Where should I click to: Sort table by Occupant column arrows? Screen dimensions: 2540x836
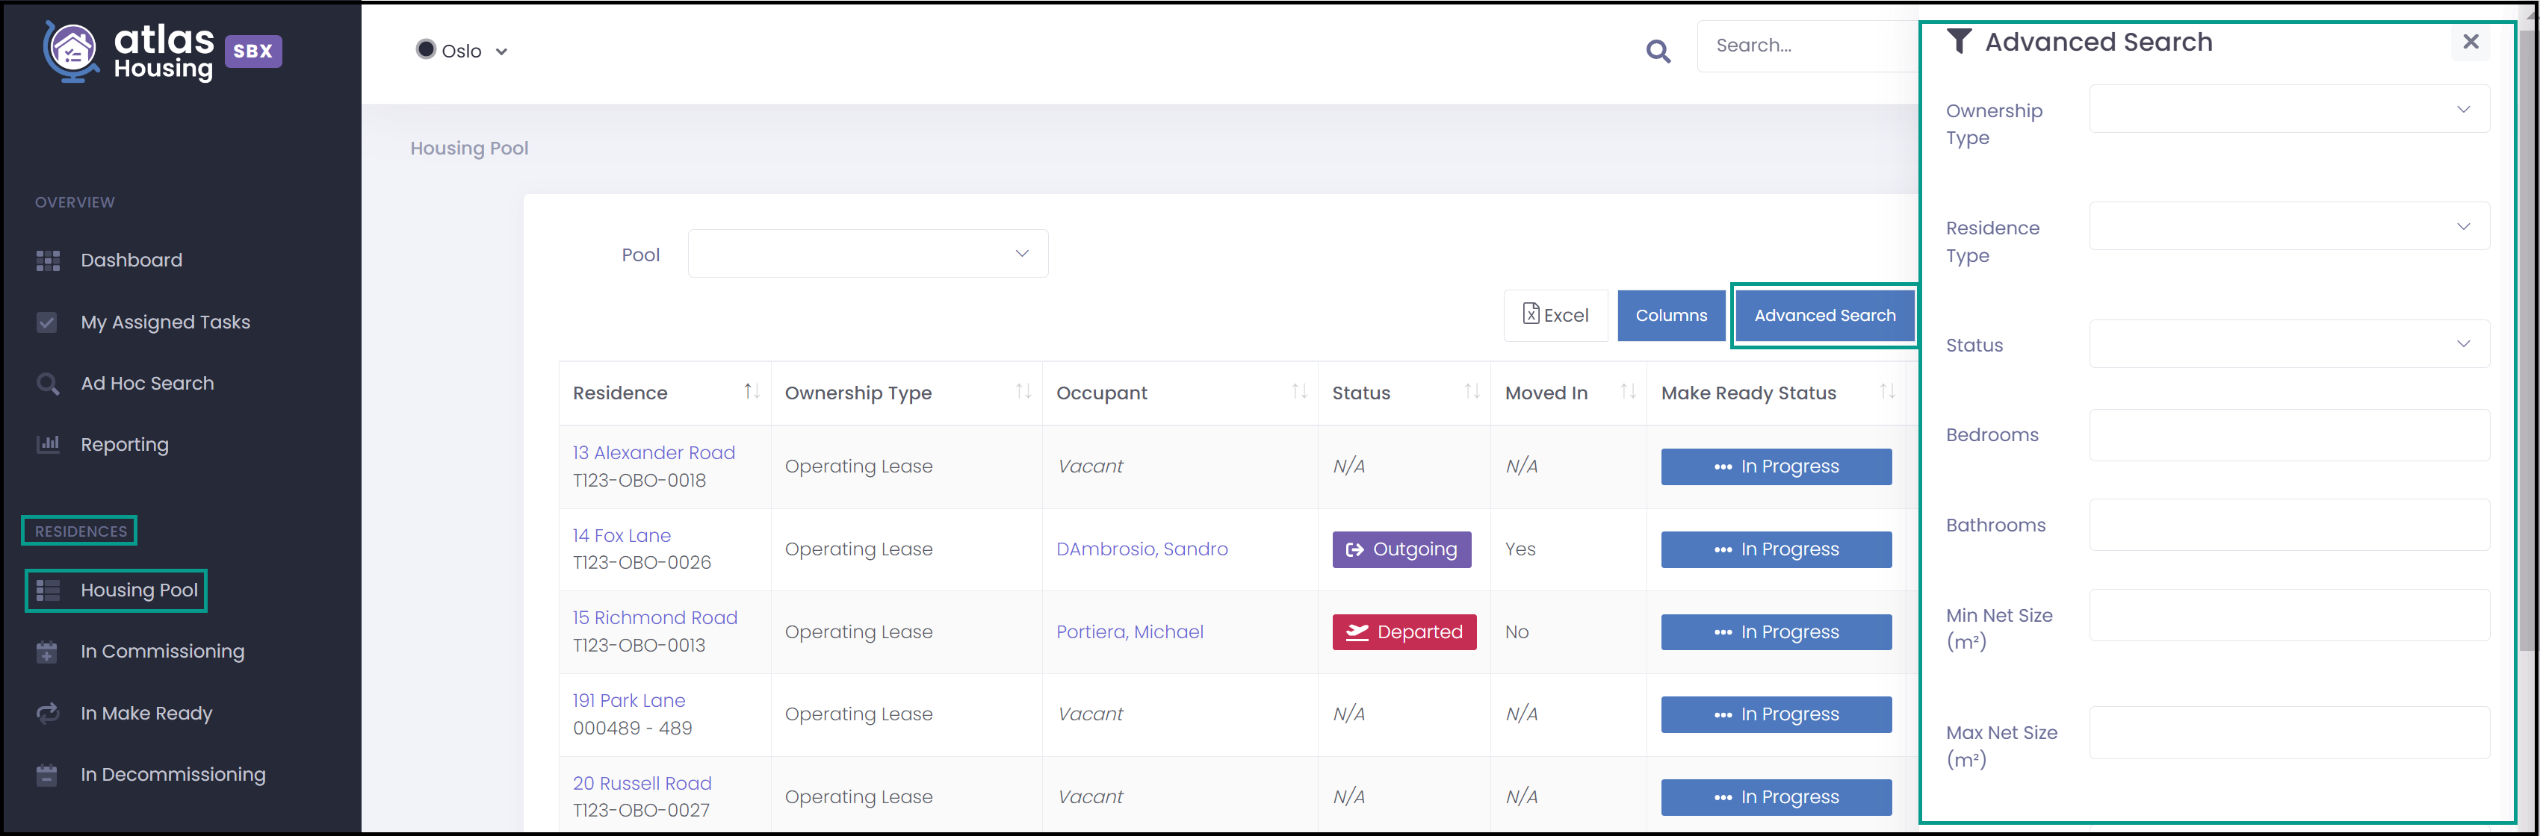coord(1300,392)
